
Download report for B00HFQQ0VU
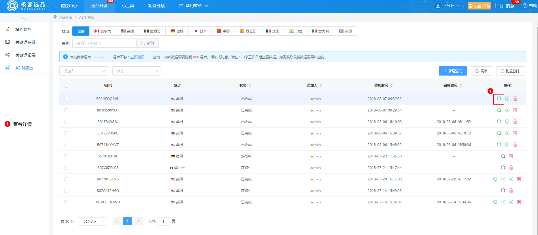[507, 99]
